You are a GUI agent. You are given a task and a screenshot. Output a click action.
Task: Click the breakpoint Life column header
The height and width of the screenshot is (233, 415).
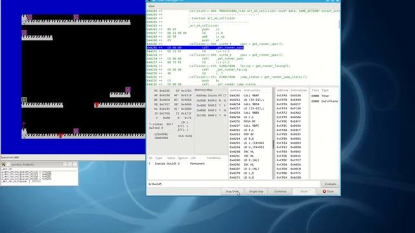point(193,158)
